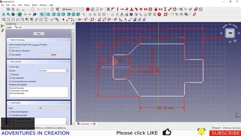Click the Update button
This screenshot has width=241, height=136.
tap(53, 55)
